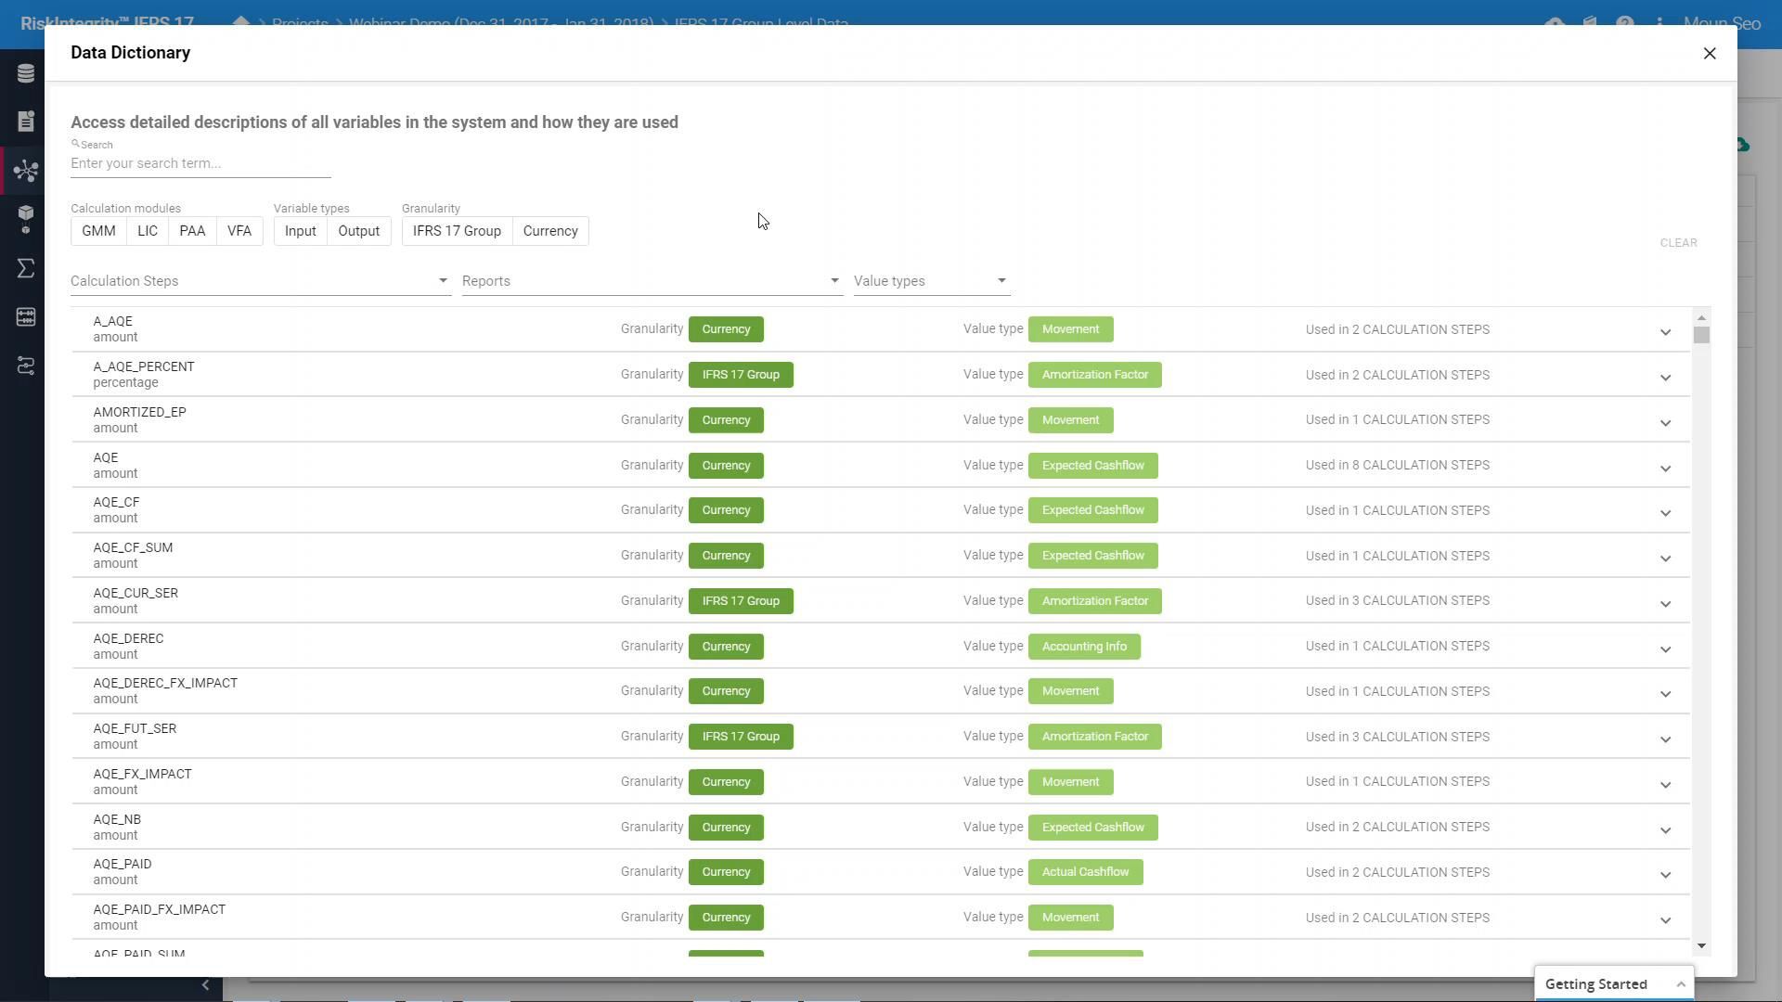Click the document report sidebar icon
1782x1002 pixels.
pos(25,122)
